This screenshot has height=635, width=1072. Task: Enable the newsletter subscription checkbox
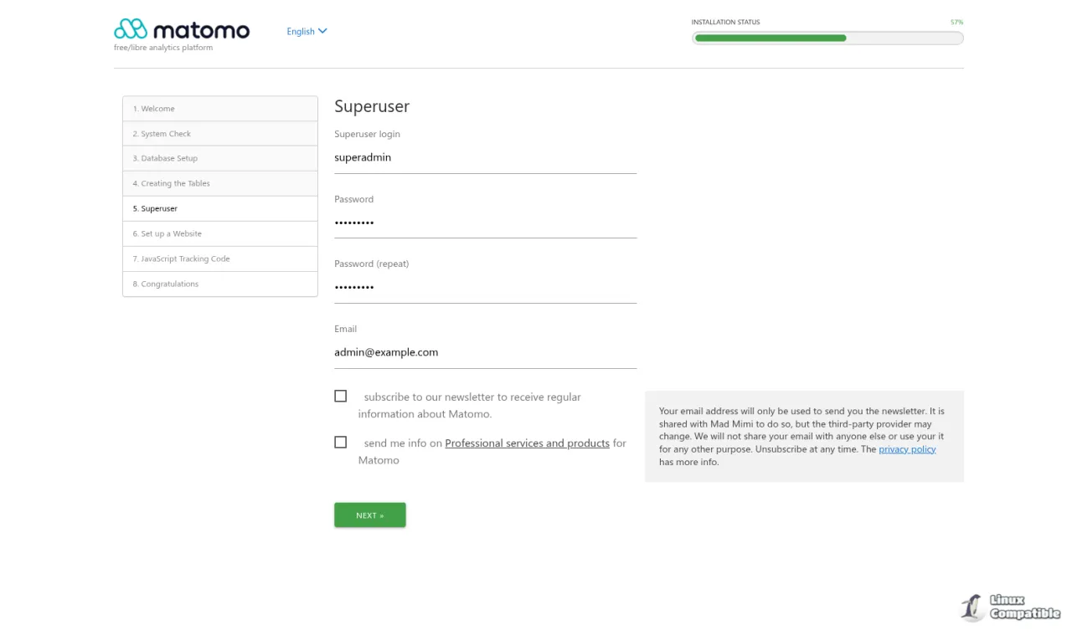pos(340,396)
